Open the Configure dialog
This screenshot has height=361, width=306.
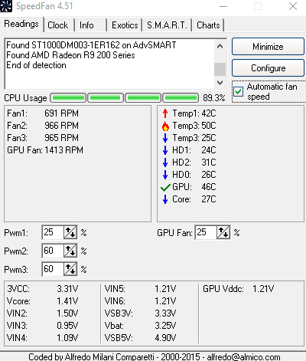[268, 68]
